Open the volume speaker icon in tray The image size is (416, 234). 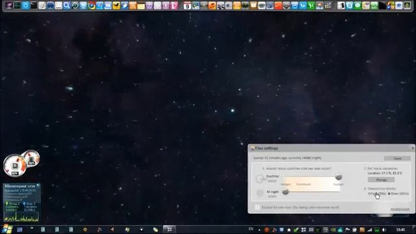(384, 229)
